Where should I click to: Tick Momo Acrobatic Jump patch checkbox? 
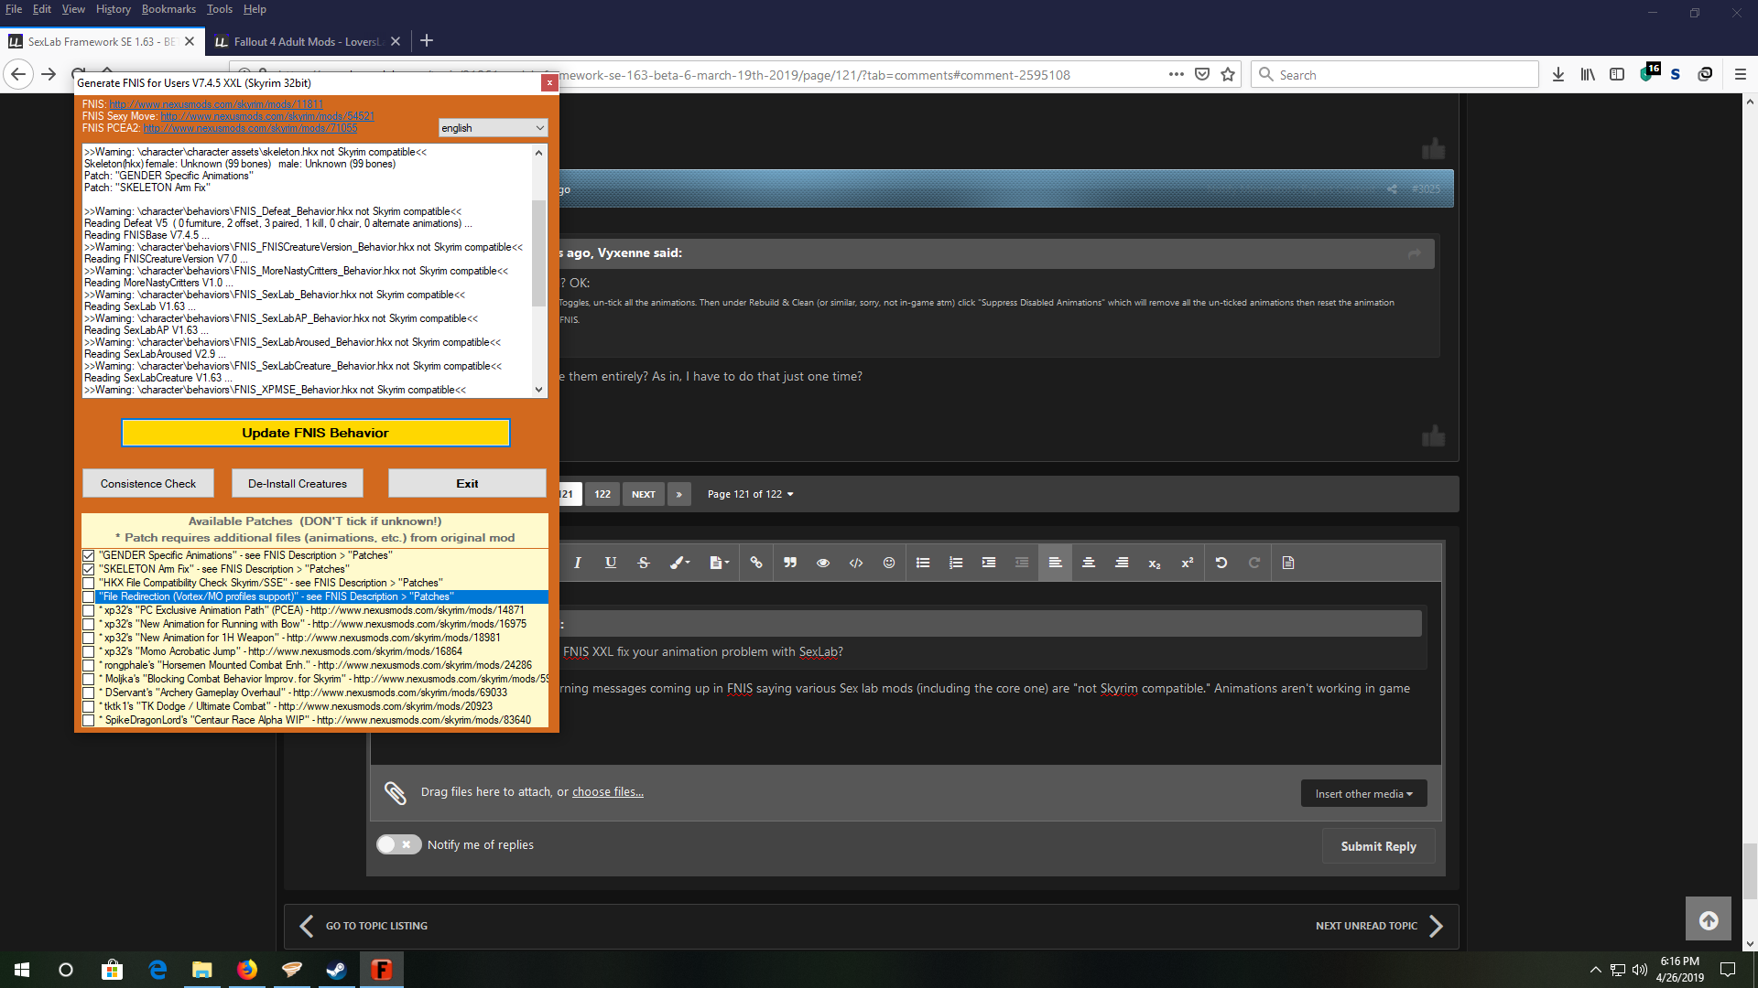(89, 651)
